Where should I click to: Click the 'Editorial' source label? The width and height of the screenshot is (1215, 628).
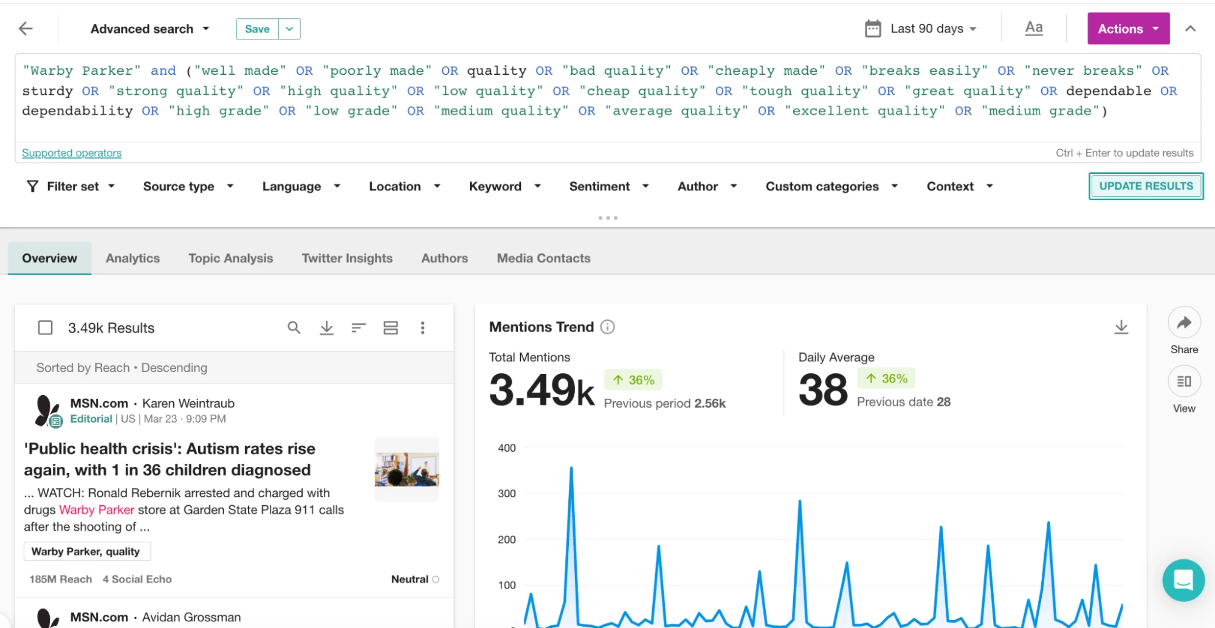(x=91, y=419)
